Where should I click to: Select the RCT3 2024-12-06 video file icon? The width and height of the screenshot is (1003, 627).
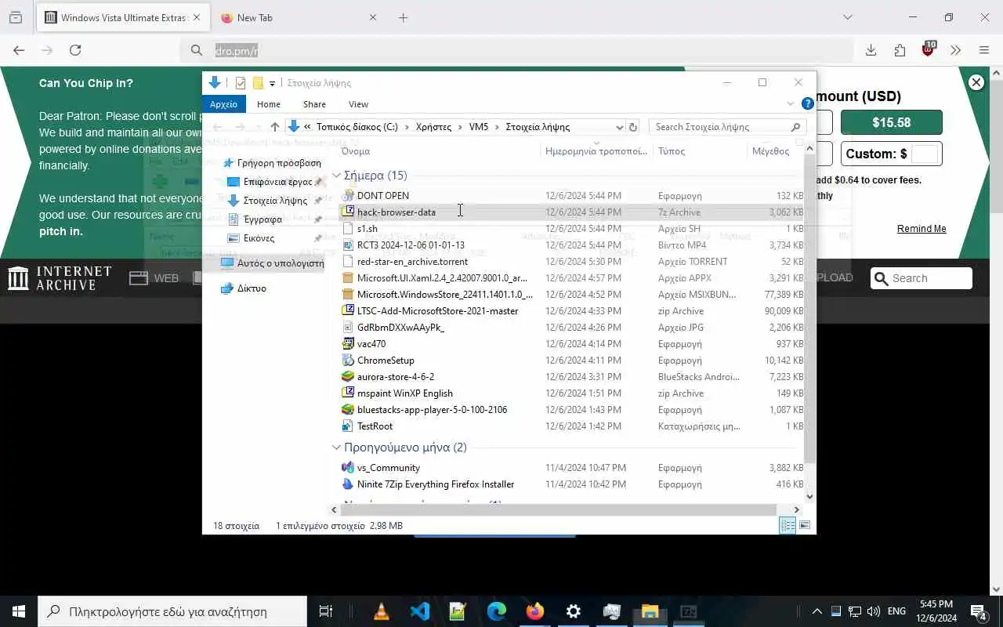349,245
